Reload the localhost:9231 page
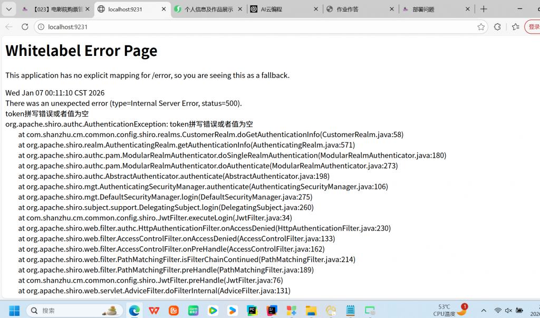 [x=25, y=27]
